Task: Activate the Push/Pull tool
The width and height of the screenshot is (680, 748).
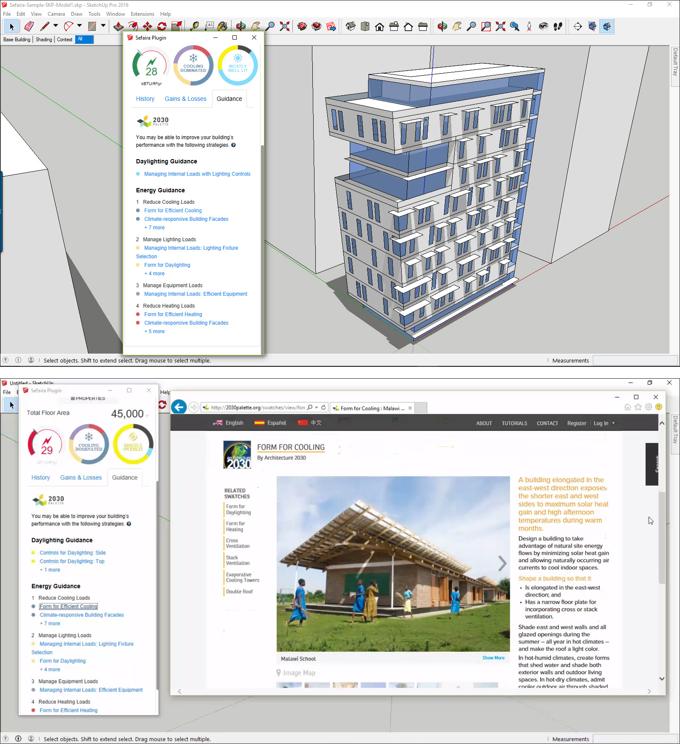Action: pos(119,26)
